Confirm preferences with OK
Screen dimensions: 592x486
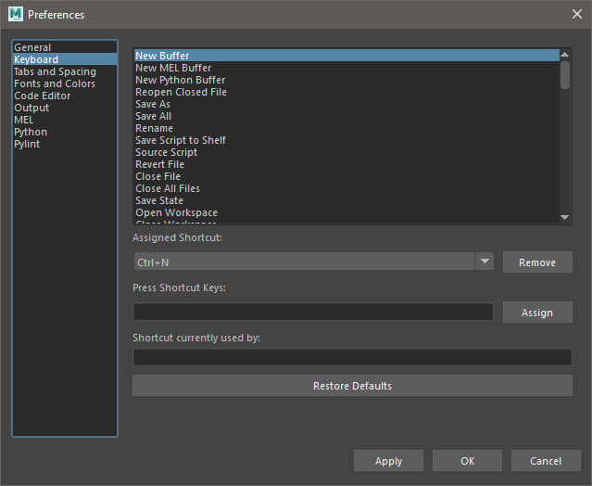467,461
